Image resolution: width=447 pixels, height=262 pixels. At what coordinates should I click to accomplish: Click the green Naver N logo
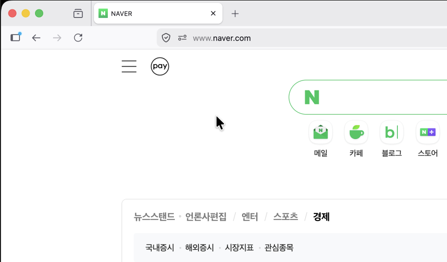[312, 97]
